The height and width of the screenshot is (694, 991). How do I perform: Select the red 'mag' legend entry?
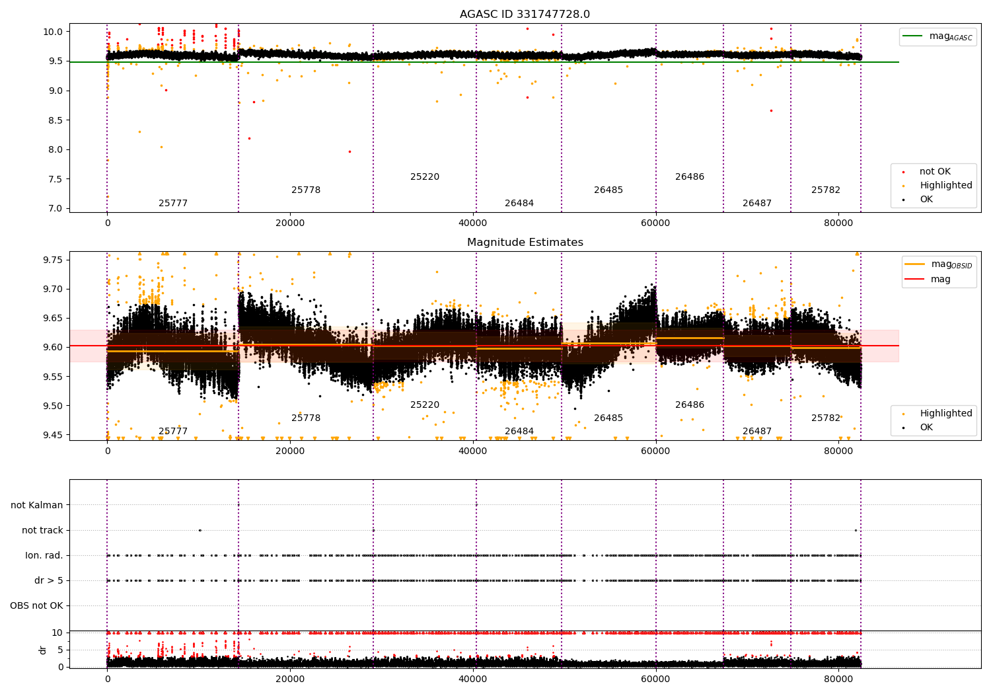click(x=928, y=280)
